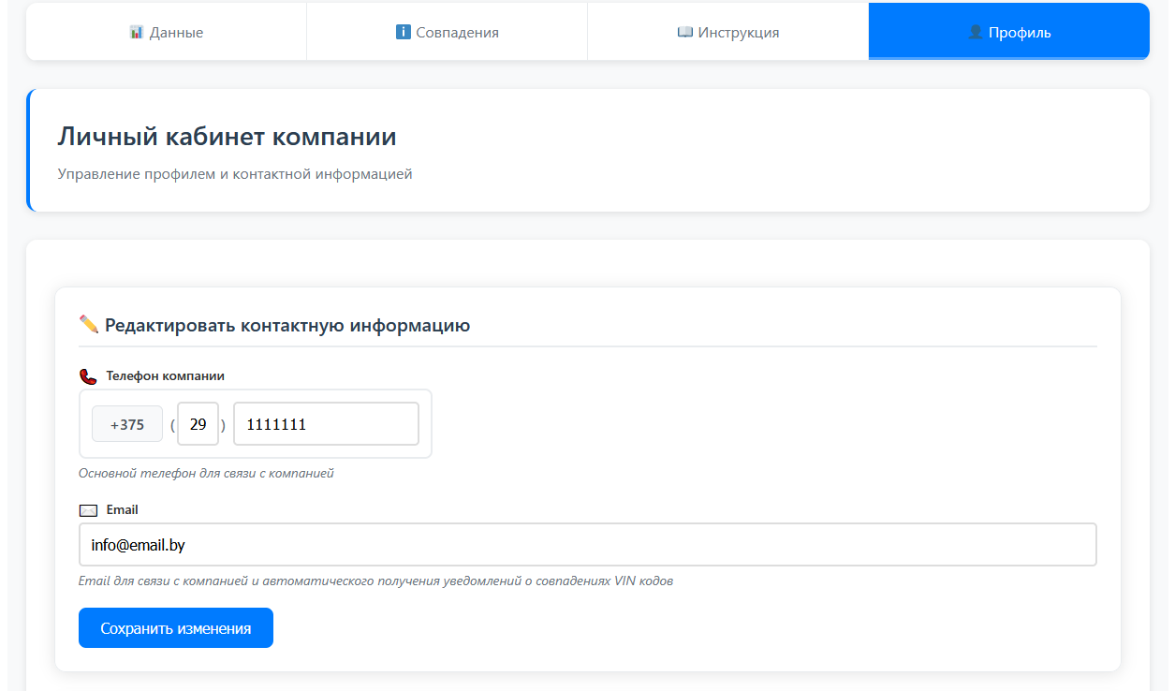Focus the operator code field showing 29
1175x691 pixels.
pyautogui.click(x=198, y=424)
